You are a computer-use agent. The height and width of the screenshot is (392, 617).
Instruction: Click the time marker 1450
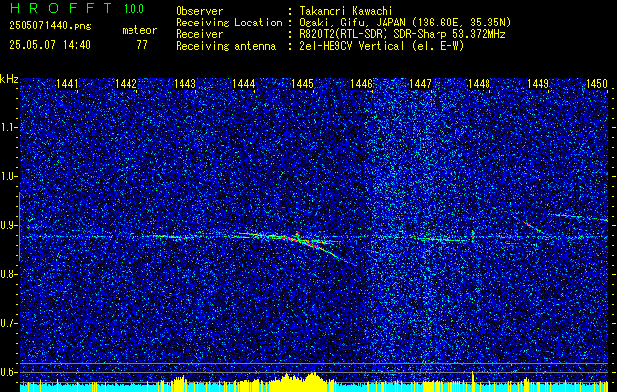(x=597, y=84)
